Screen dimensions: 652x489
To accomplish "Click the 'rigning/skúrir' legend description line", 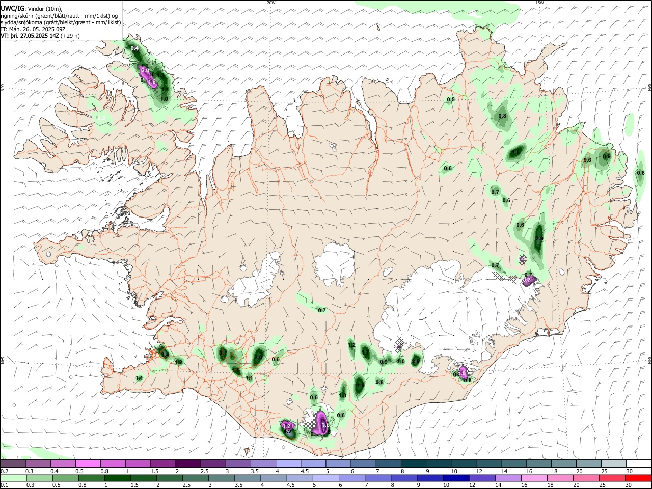I will pyautogui.click(x=59, y=16).
